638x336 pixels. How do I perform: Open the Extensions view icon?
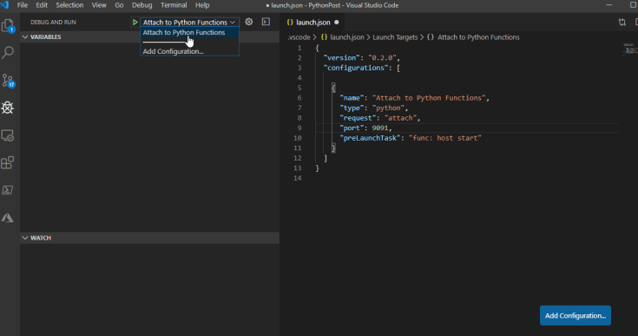(8, 162)
